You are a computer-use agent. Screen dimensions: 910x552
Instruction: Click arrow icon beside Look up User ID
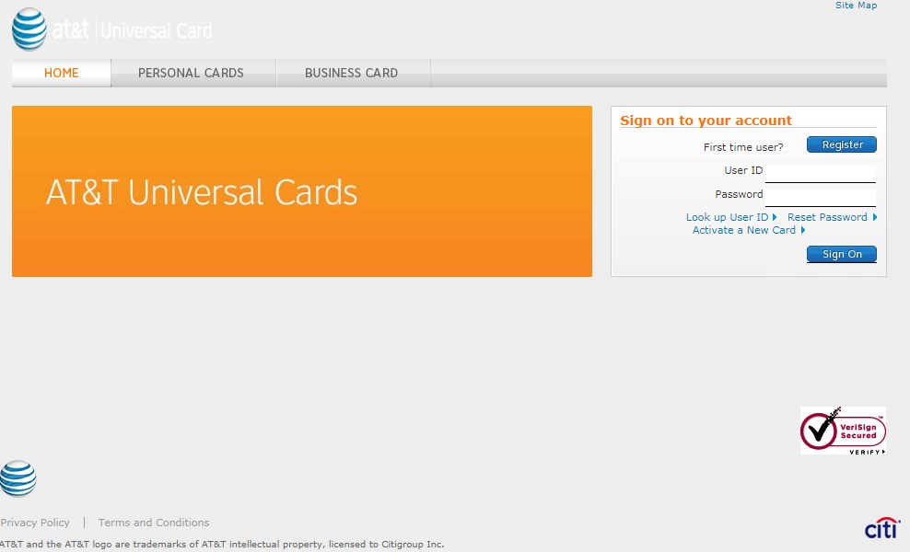point(775,217)
